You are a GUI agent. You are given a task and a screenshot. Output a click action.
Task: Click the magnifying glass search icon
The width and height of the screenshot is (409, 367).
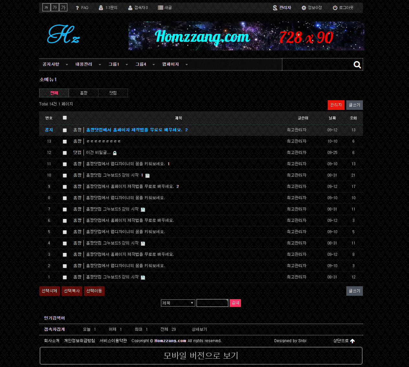pos(357,65)
